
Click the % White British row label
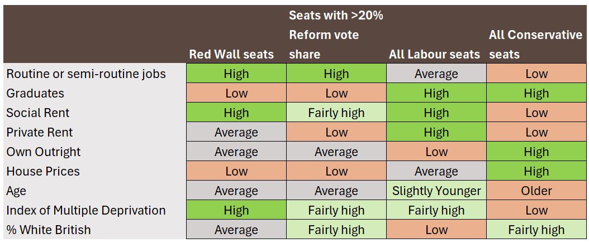49,230
